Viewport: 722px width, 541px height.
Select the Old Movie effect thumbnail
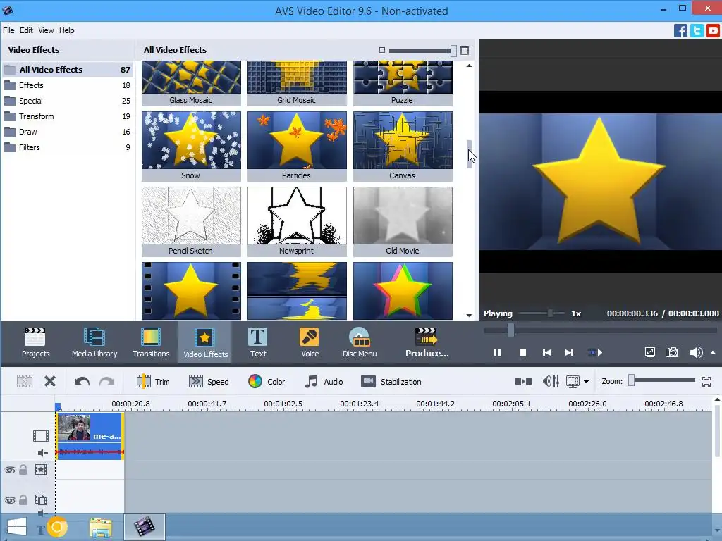tap(403, 222)
